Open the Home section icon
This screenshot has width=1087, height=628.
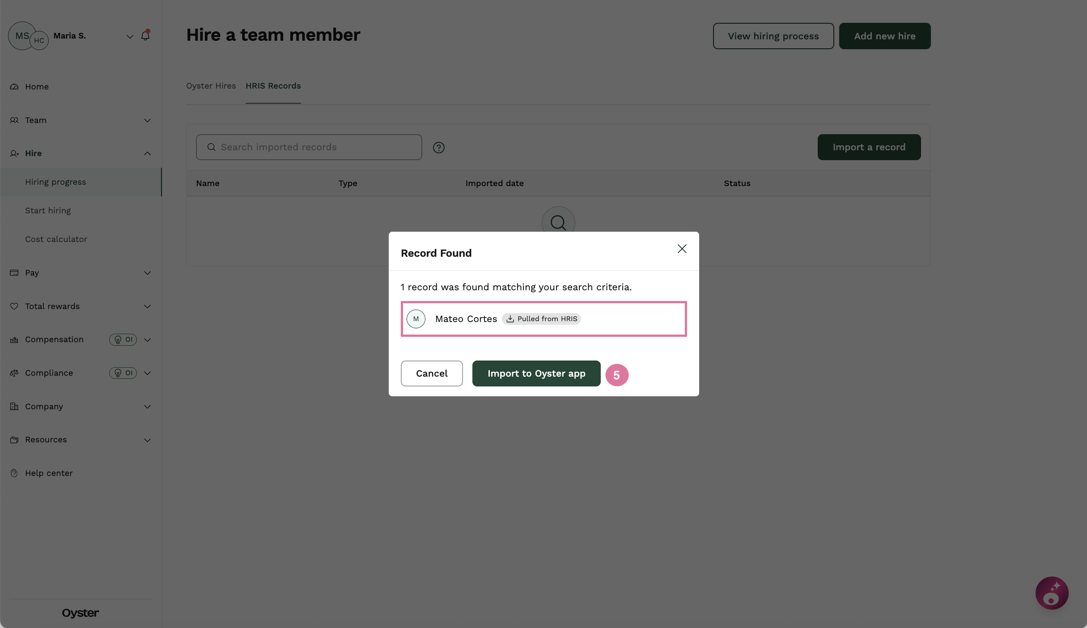pos(14,86)
